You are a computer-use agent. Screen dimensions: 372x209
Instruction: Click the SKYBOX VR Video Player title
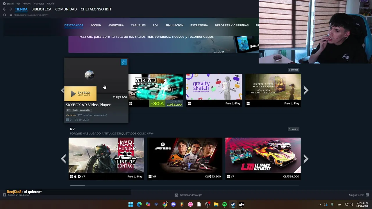click(x=88, y=105)
